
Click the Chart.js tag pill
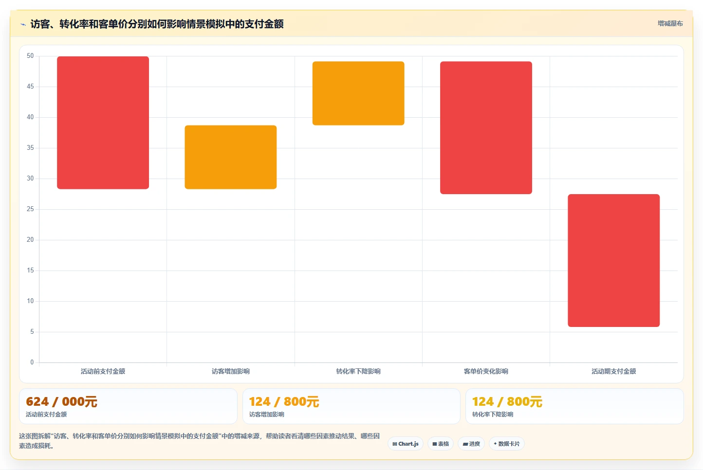(406, 444)
